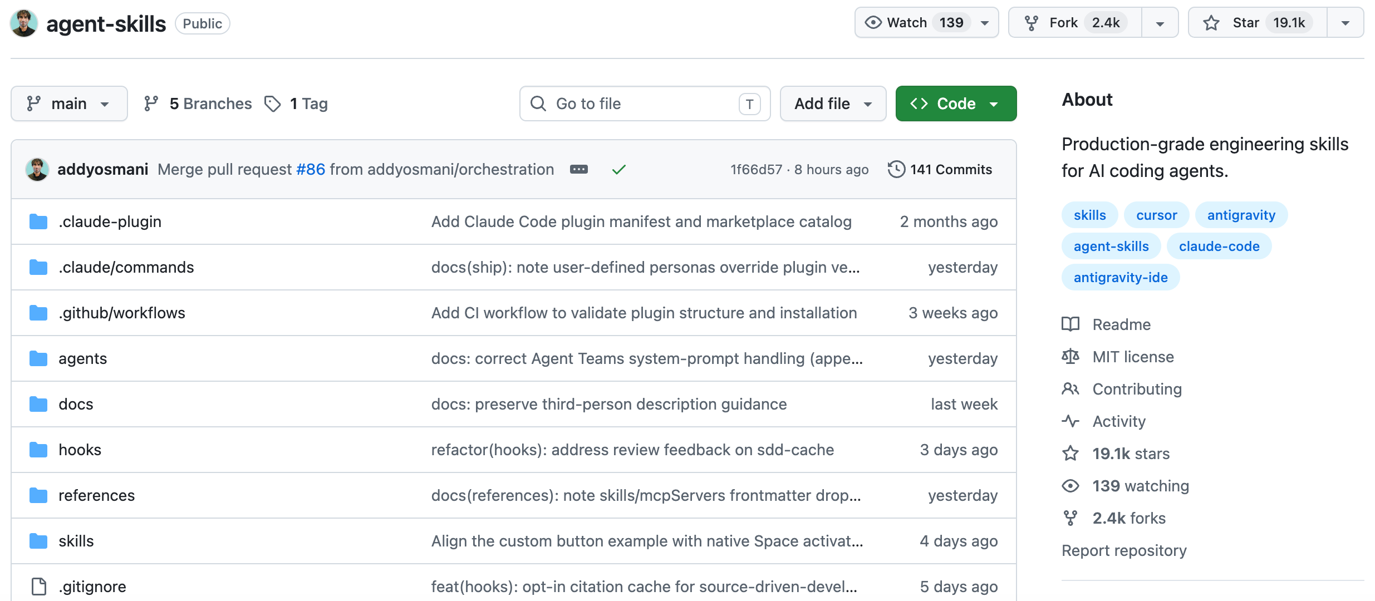
Task: Click the .gitignore file icon
Action: tap(38, 586)
